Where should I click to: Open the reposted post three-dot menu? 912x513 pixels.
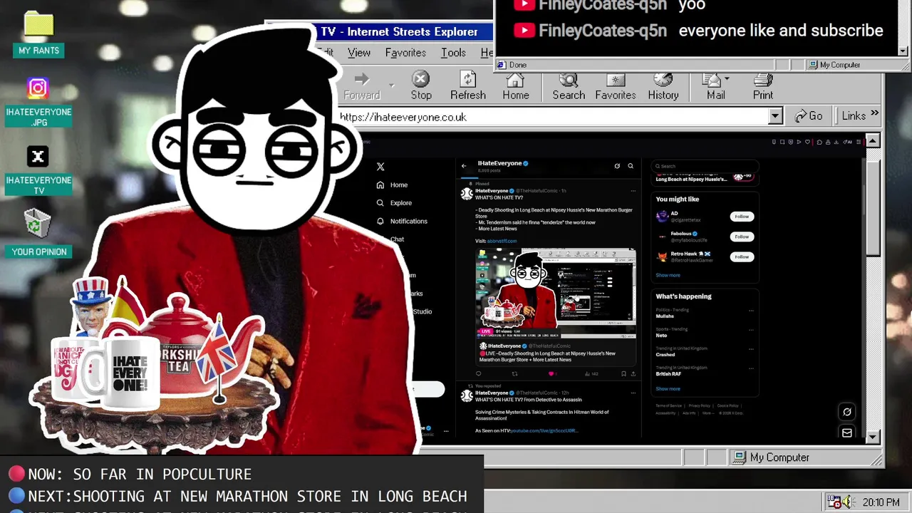pos(633,393)
